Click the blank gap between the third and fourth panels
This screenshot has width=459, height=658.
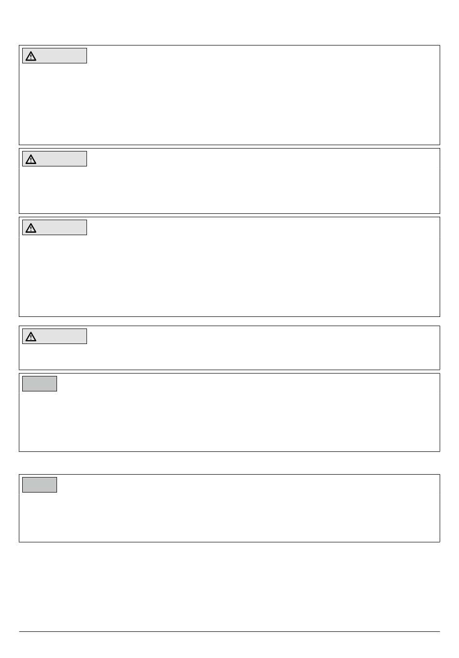click(x=229, y=321)
